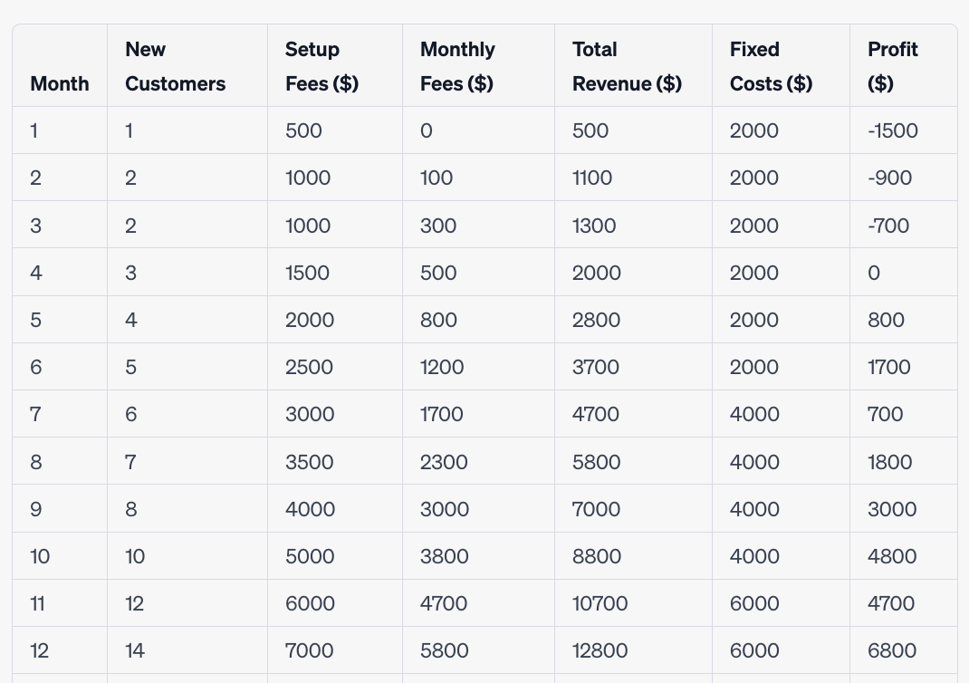Click the New Customers column header
Viewport: 969px width, 683px height.
point(175,66)
